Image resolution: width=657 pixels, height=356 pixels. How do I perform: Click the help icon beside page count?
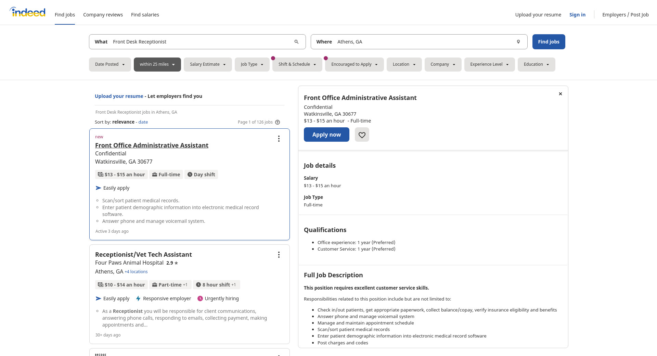click(278, 122)
